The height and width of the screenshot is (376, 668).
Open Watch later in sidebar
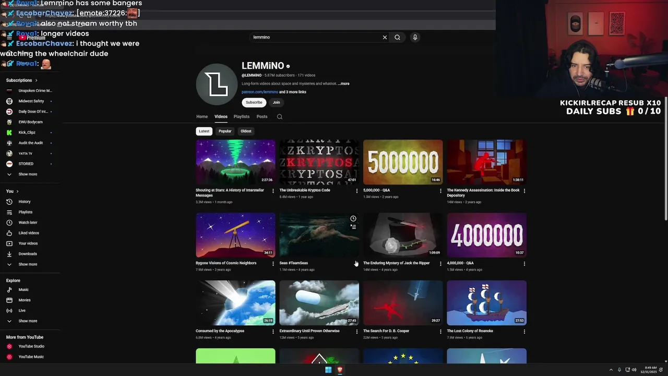pyautogui.click(x=28, y=222)
